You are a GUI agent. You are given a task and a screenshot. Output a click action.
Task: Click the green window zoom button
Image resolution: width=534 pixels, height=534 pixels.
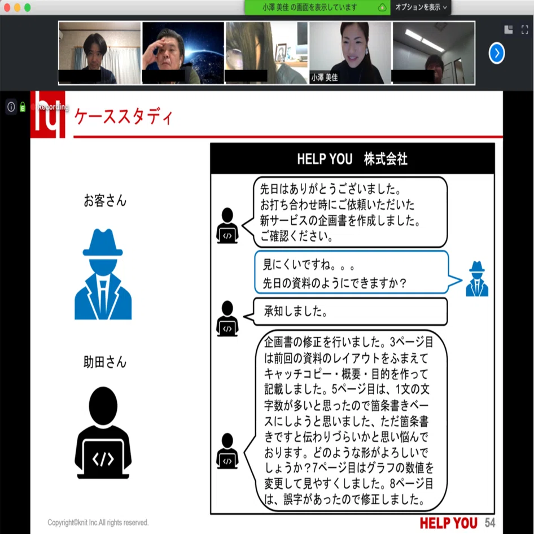[x=28, y=7]
